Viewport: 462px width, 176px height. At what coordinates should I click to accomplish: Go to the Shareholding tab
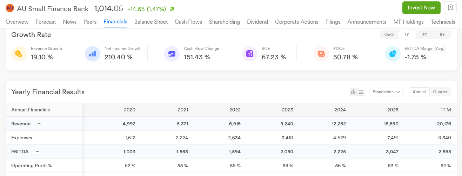coord(224,22)
